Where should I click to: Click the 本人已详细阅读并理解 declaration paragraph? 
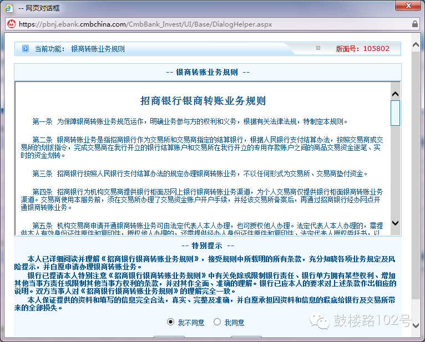(x=205, y=263)
